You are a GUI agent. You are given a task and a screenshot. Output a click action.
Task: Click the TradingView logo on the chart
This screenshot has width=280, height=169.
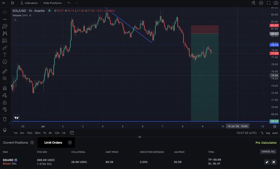[x=16, y=118]
